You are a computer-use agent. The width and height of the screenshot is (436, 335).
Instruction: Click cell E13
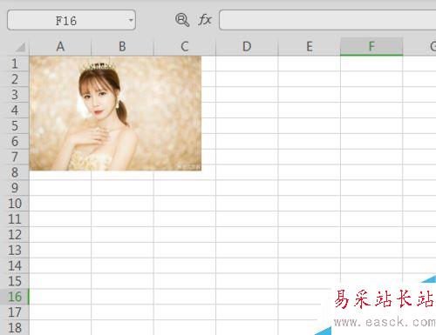point(310,250)
